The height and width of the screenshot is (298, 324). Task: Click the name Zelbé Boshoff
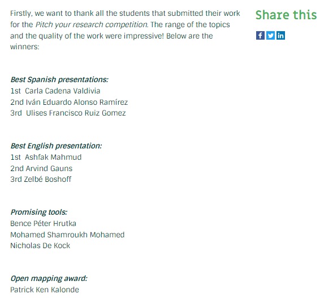(x=47, y=180)
